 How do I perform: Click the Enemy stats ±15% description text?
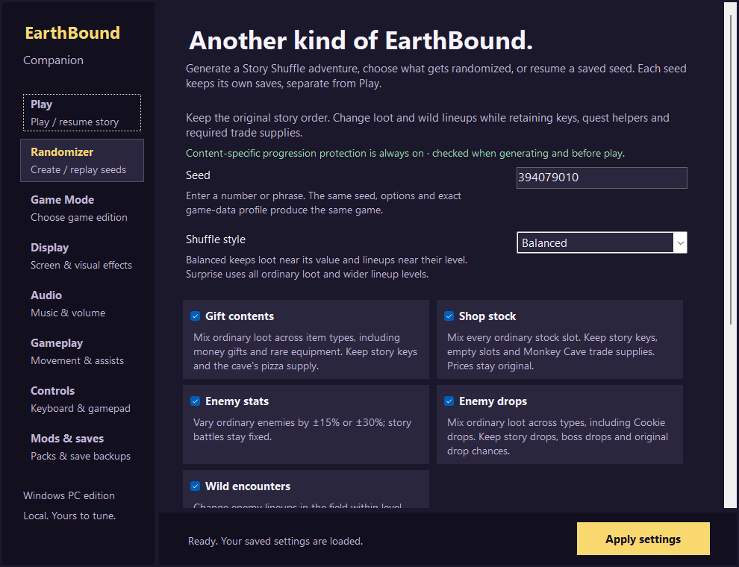click(x=302, y=430)
